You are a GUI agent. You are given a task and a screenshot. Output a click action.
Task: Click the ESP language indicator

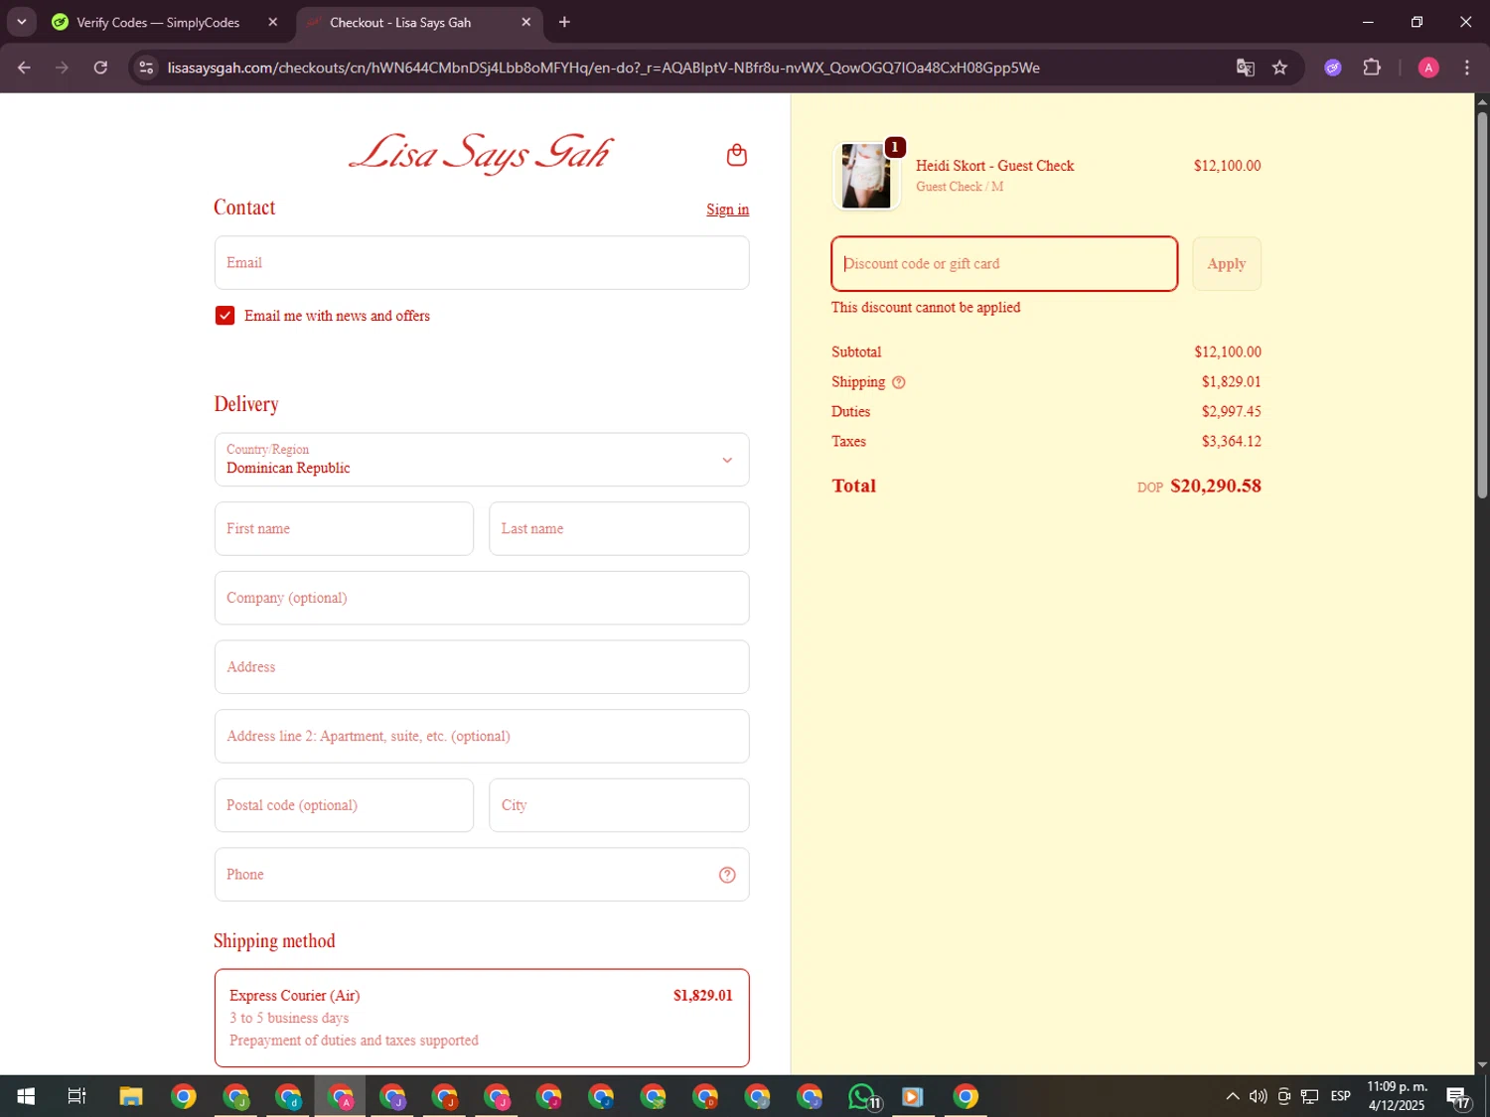point(1340,1096)
